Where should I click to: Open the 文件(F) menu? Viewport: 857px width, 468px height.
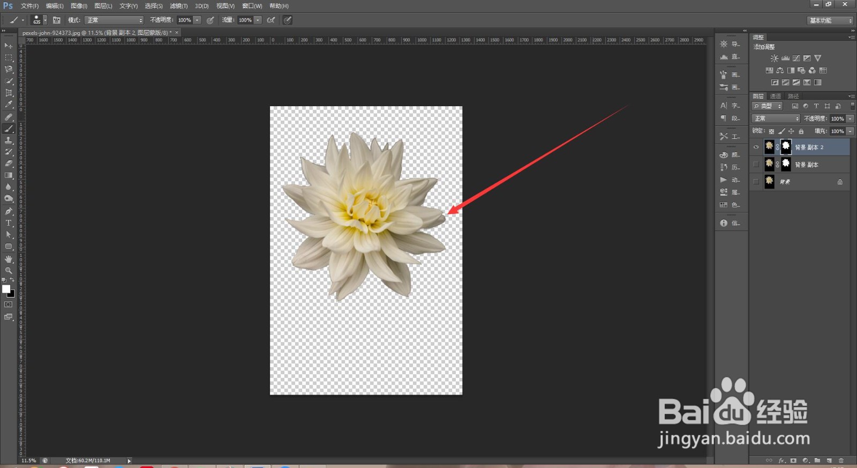coord(29,6)
